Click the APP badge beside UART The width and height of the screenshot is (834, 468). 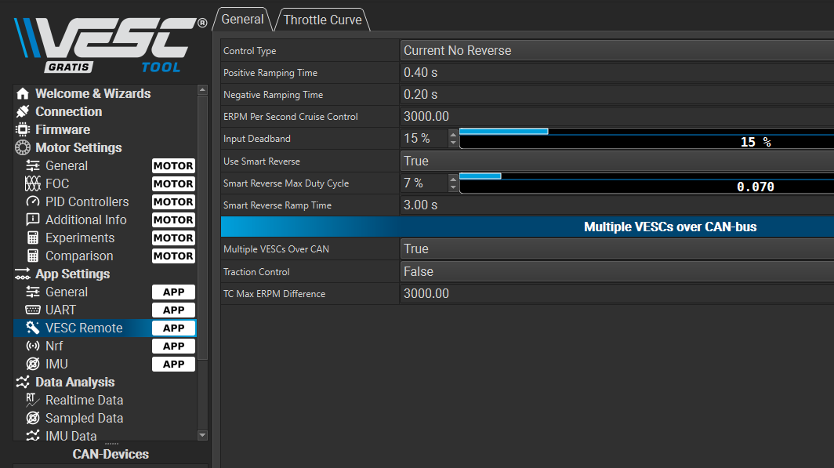pyautogui.click(x=173, y=310)
